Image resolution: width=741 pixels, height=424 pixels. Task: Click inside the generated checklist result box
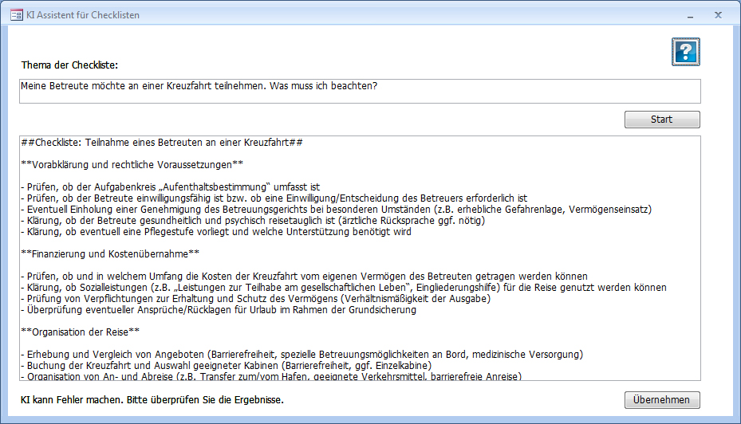360,258
